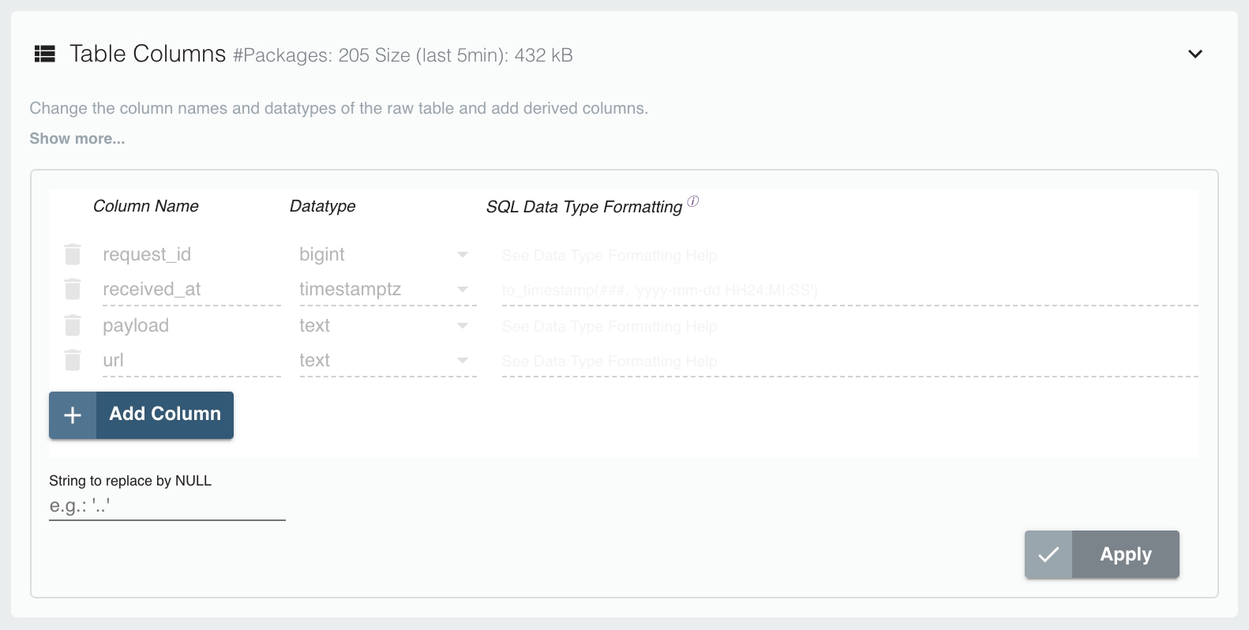Click Show more... link

point(77,138)
